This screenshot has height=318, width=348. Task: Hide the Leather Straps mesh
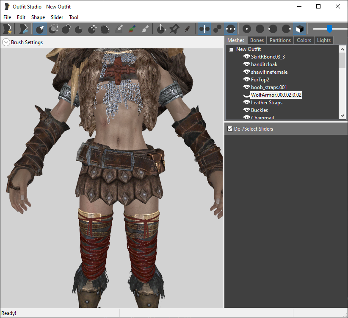(246, 103)
